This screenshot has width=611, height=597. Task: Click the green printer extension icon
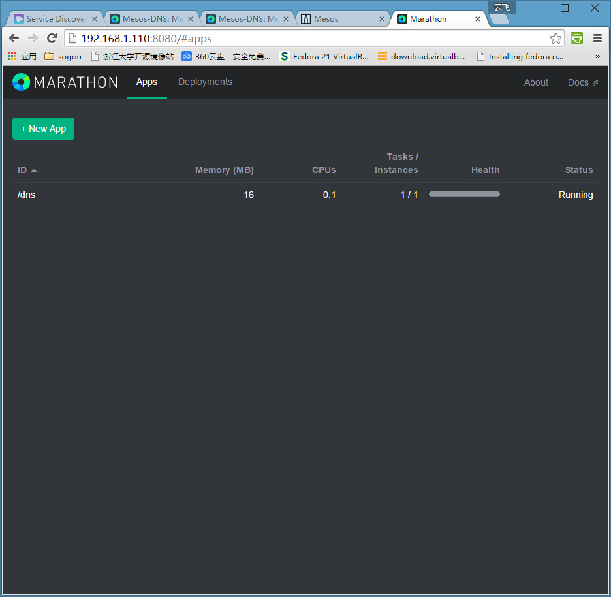point(576,39)
